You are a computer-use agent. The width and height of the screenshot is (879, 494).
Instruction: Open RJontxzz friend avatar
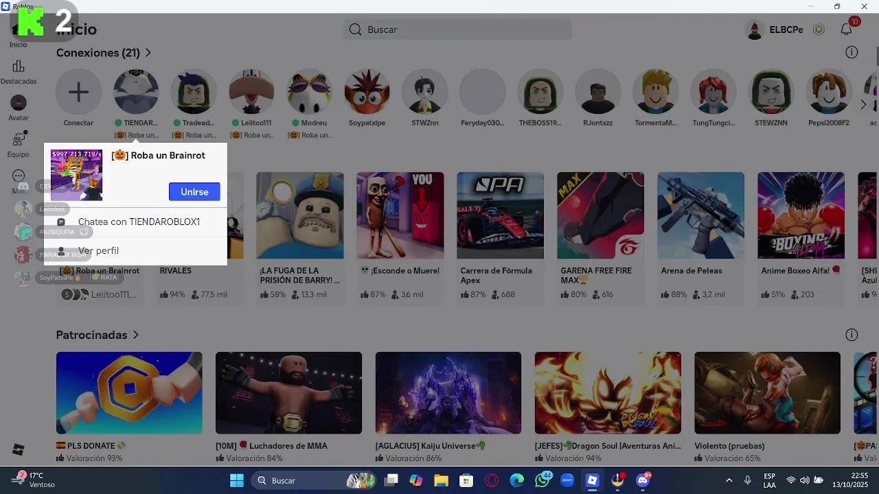click(x=597, y=92)
